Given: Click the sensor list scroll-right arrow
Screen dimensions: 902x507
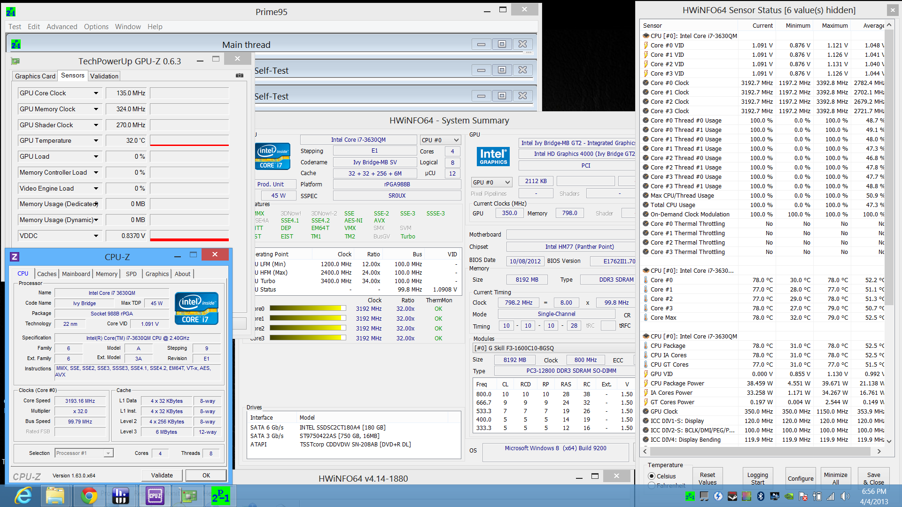Looking at the screenshot, I should pyautogui.click(x=879, y=451).
